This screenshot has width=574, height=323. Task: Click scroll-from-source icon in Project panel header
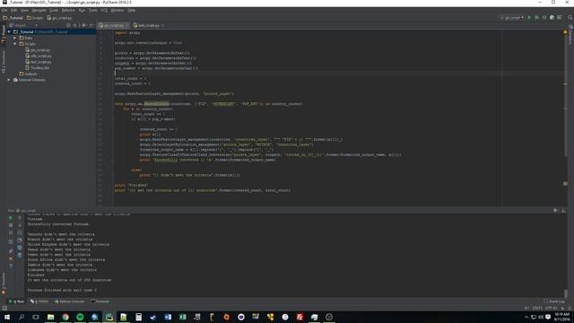coord(68,25)
